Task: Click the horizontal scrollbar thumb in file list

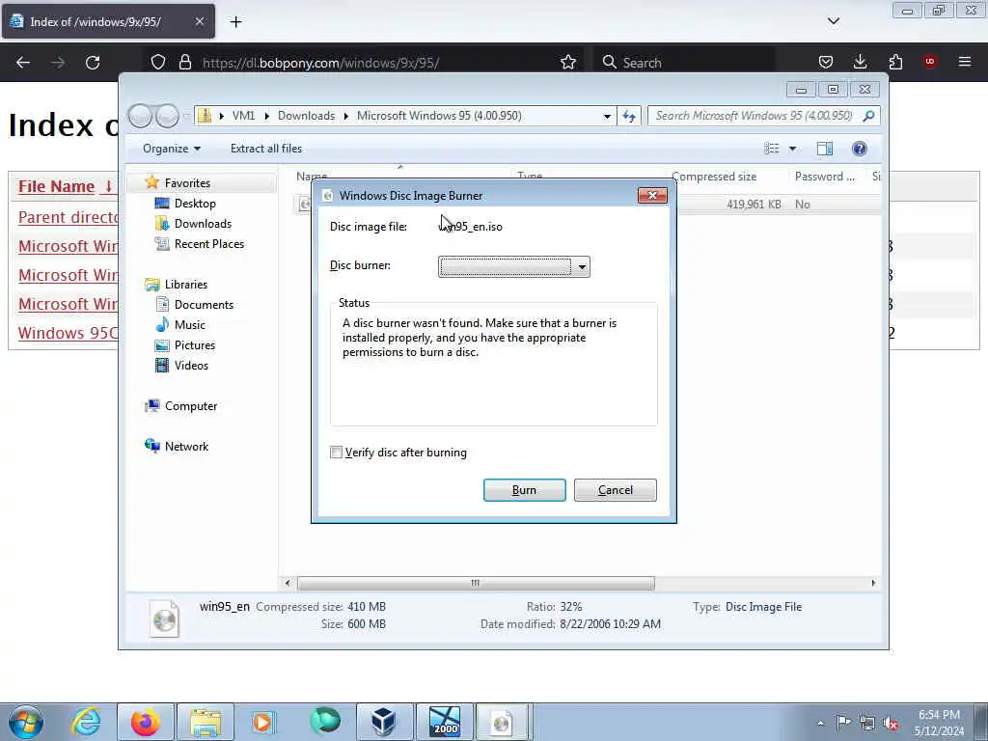Action: click(x=476, y=584)
